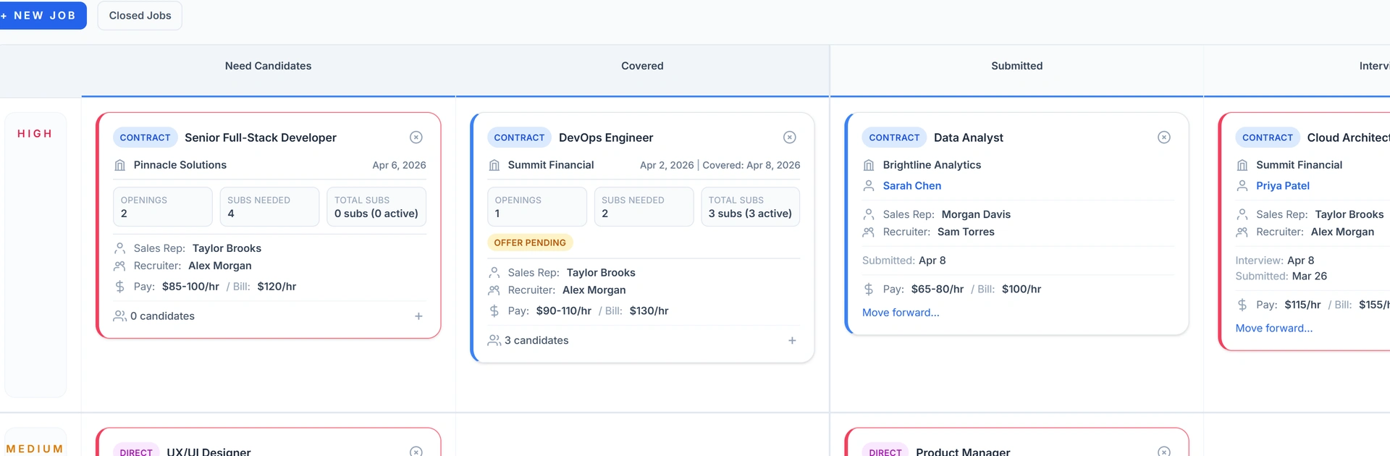
Task: Open Senior Full-Stack Developer job title
Action: pos(261,138)
